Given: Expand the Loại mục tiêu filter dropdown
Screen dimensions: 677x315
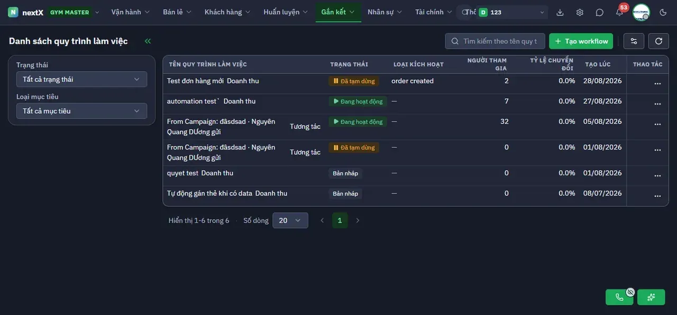Looking at the screenshot, I should (81, 111).
